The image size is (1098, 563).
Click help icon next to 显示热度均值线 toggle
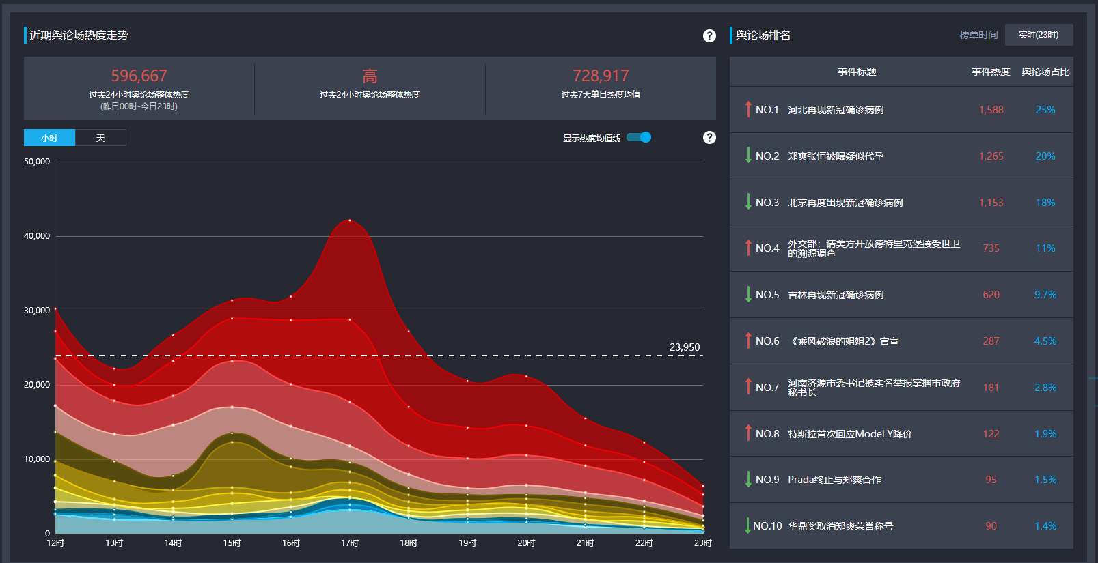pyautogui.click(x=709, y=137)
